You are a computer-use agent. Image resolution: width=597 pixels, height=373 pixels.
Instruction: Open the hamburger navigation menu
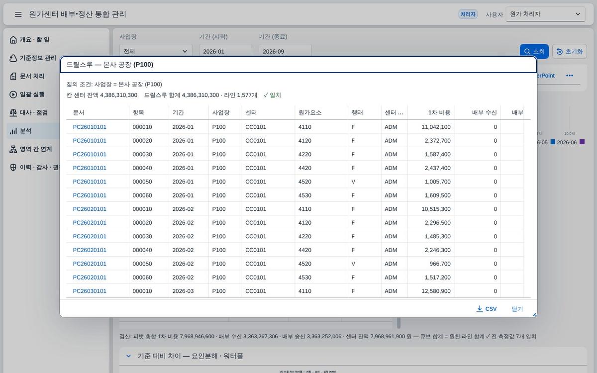pyautogui.click(x=18, y=14)
